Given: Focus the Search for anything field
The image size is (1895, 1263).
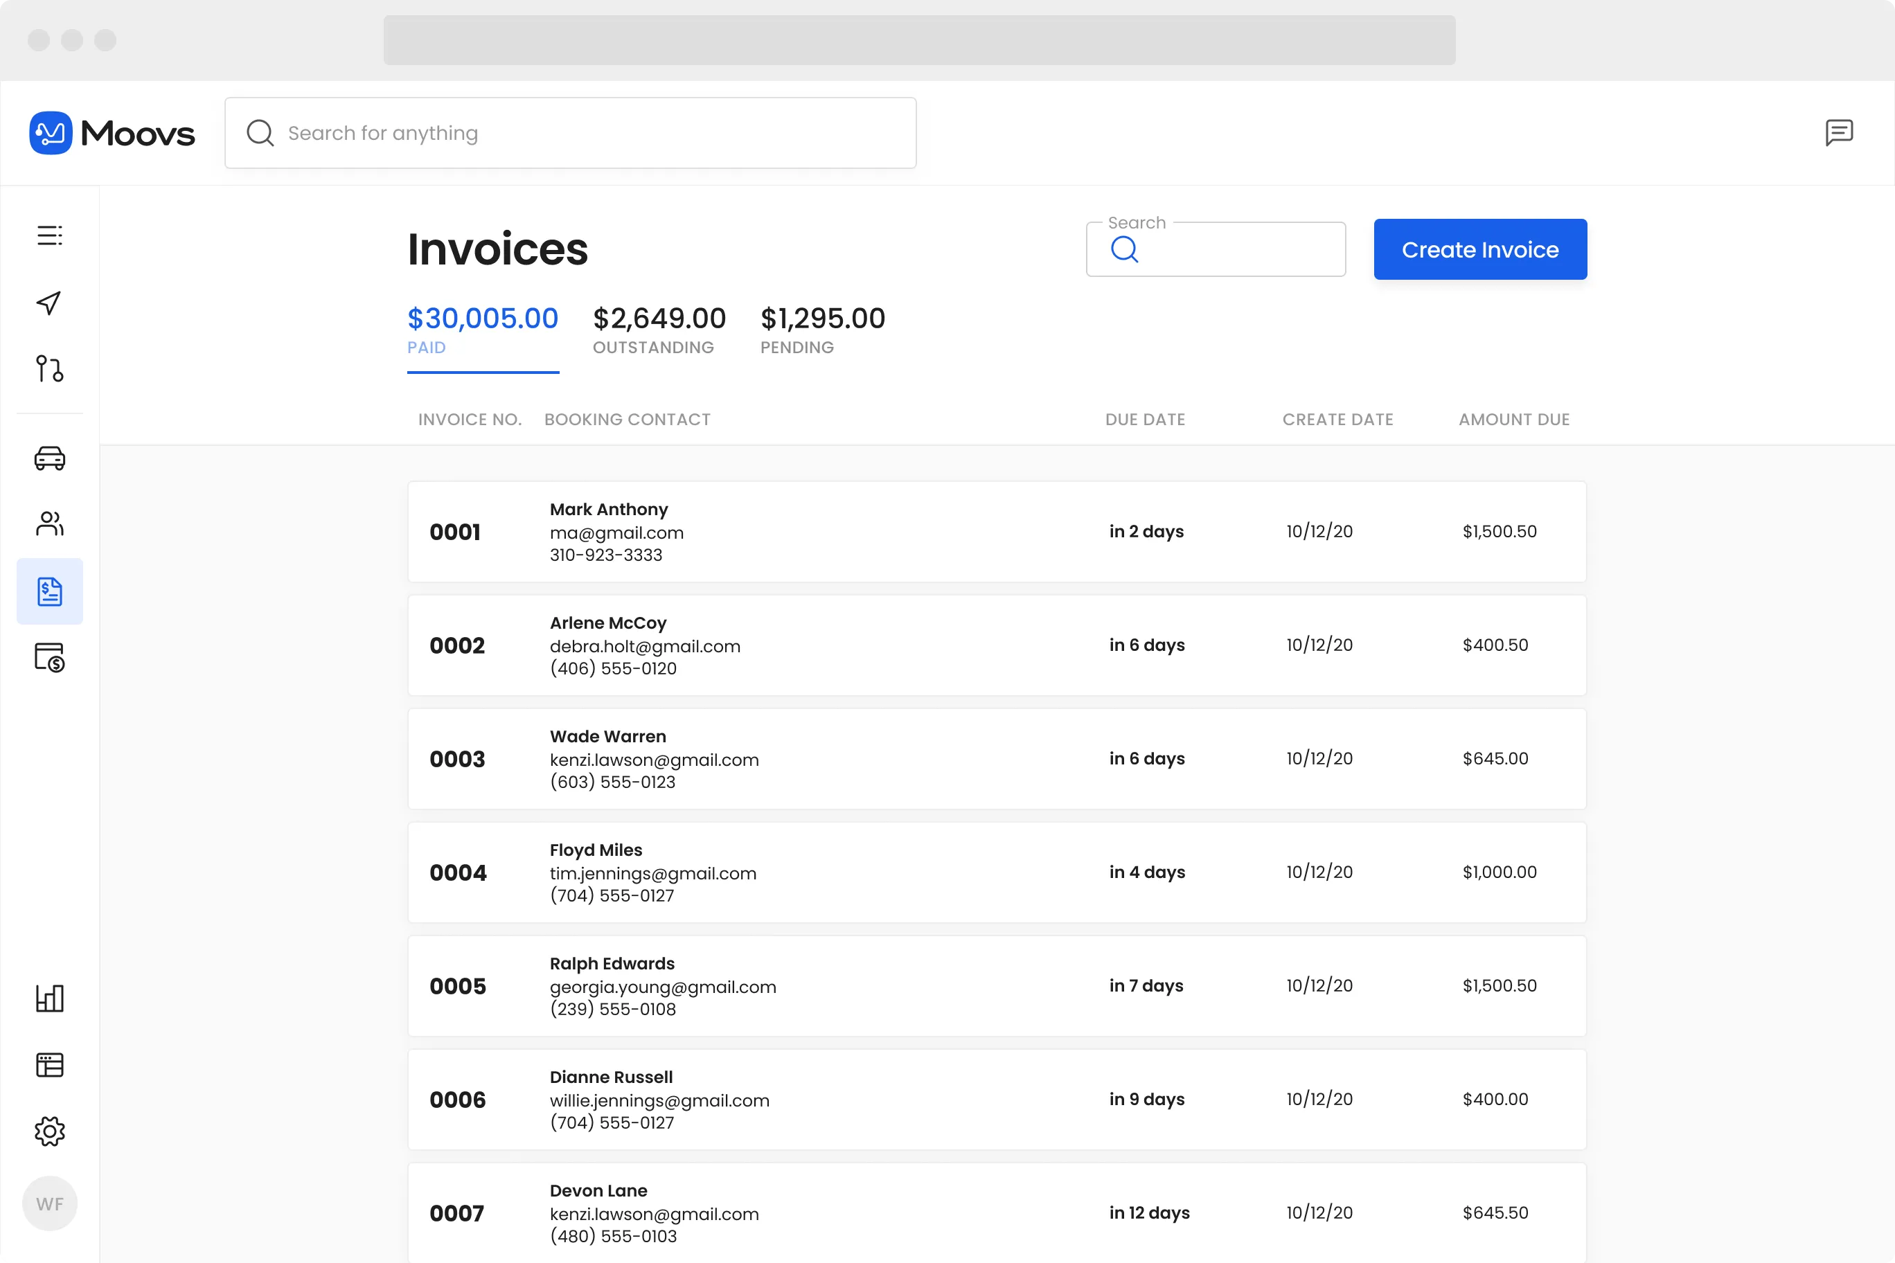Looking at the screenshot, I should point(571,133).
